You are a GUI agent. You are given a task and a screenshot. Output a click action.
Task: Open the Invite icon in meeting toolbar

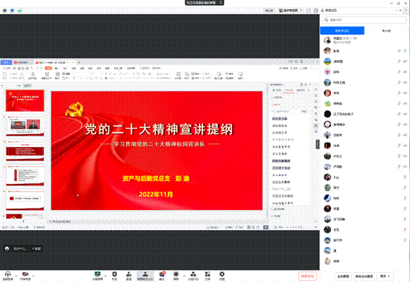[129, 275]
